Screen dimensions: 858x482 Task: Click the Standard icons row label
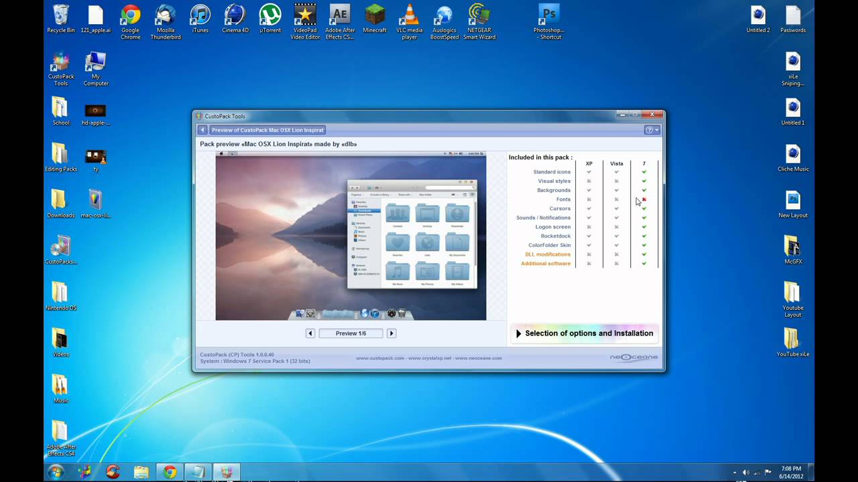pyautogui.click(x=552, y=172)
